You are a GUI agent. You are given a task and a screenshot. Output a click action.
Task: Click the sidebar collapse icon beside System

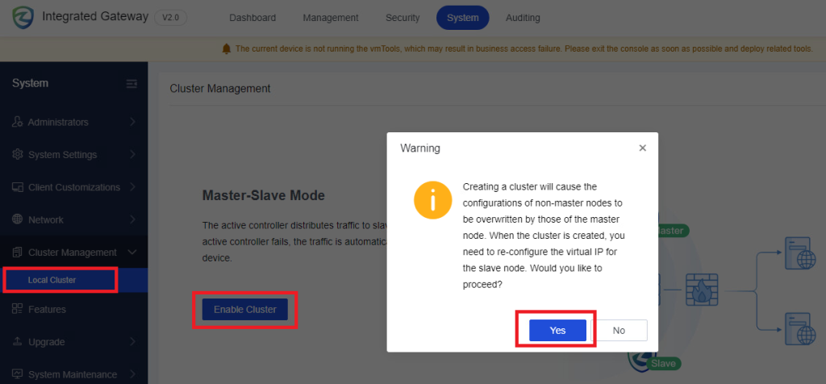click(131, 84)
